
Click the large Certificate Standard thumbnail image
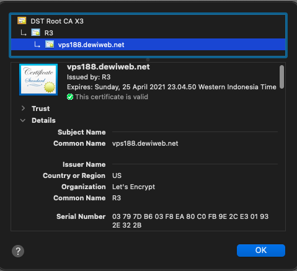[38, 79]
